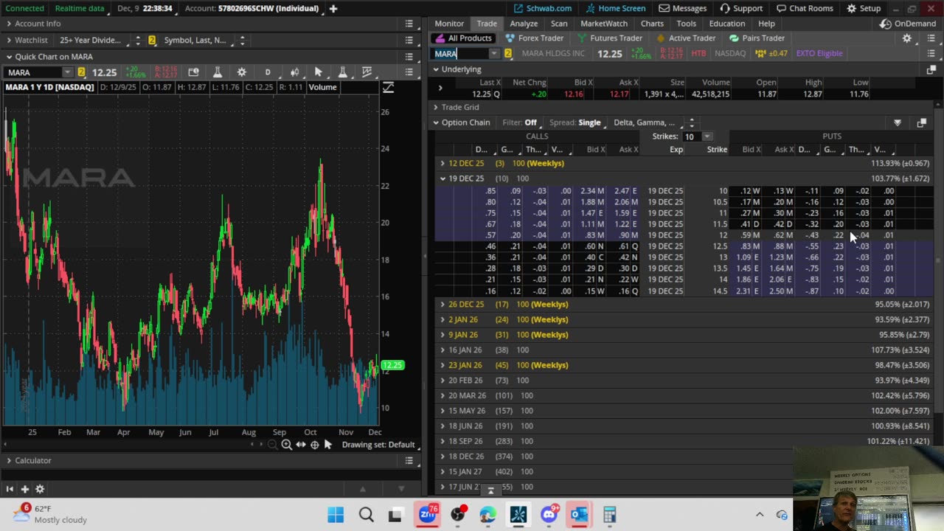Collapse the 19 DEC 25 expiration
944x531 pixels.
pyautogui.click(x=442, y=178)
